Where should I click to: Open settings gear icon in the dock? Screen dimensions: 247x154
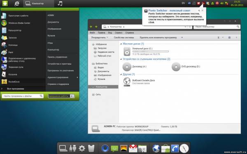point(82,148)
